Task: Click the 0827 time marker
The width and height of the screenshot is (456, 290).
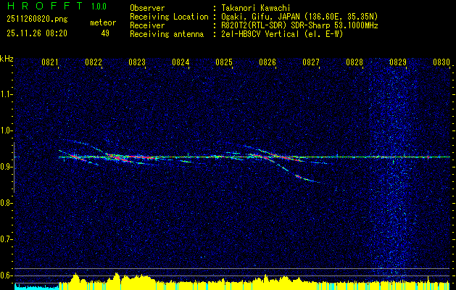Action: 311,62
